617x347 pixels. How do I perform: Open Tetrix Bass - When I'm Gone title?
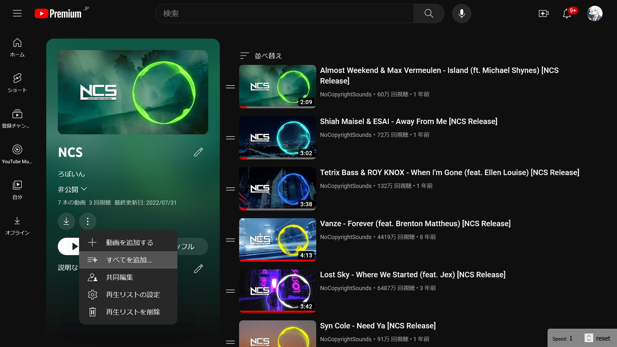tap(450, 173)
